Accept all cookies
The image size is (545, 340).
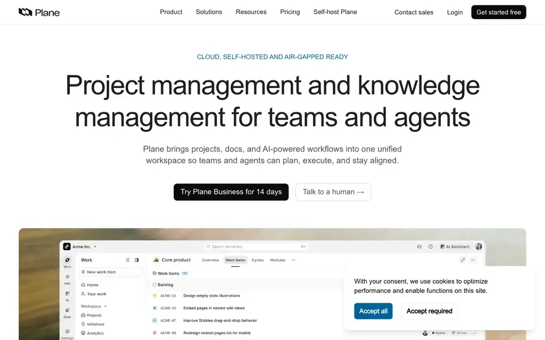(x=373, y=311)
